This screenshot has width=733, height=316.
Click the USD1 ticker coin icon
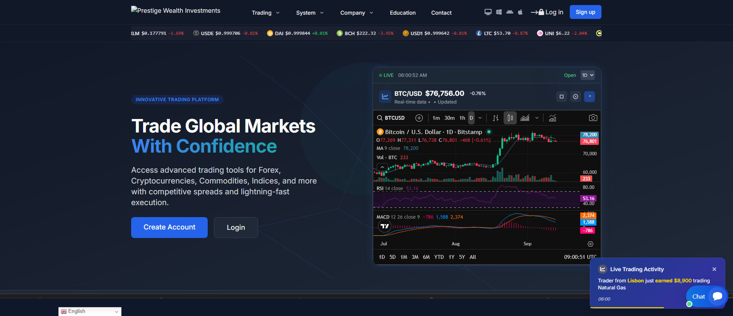coord(406,33)
